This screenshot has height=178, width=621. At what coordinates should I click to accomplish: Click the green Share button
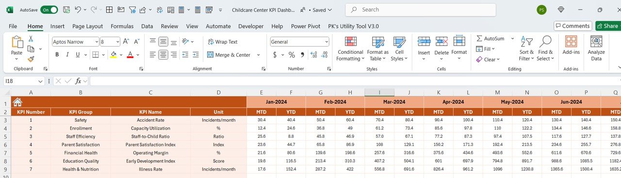point(608,26)
